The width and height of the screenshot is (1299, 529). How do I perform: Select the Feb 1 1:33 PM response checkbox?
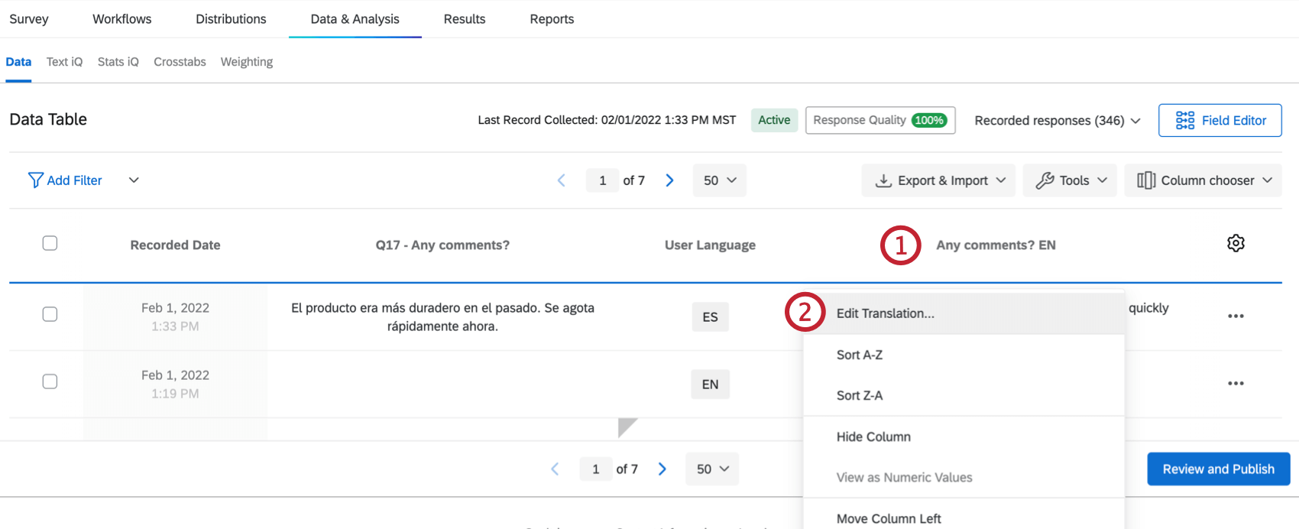point(50,314)
